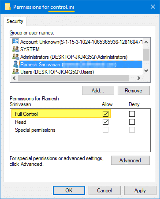Click the Cancel button
160x199 pixels.
pos(104,190)
